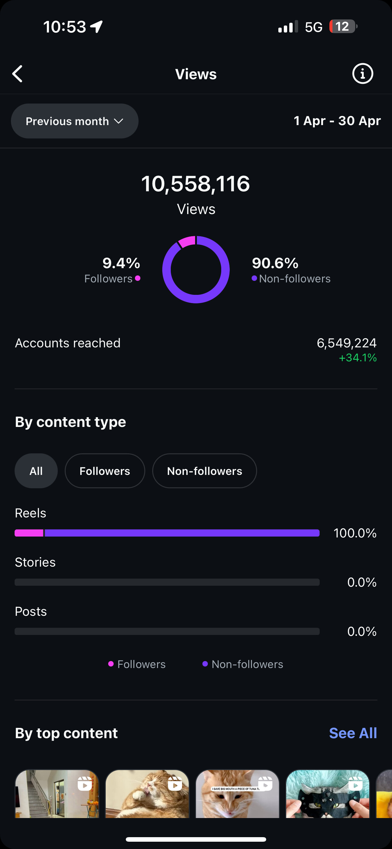Tap the Accounts reached row
This screenshot has width=392, height=849.
(196, 350)
